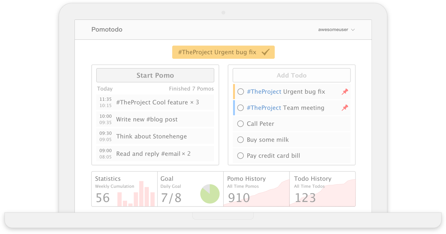Mark Call Peter as complete
The width and height of the screenshot is (446, 234).
(x=241, y=123)
